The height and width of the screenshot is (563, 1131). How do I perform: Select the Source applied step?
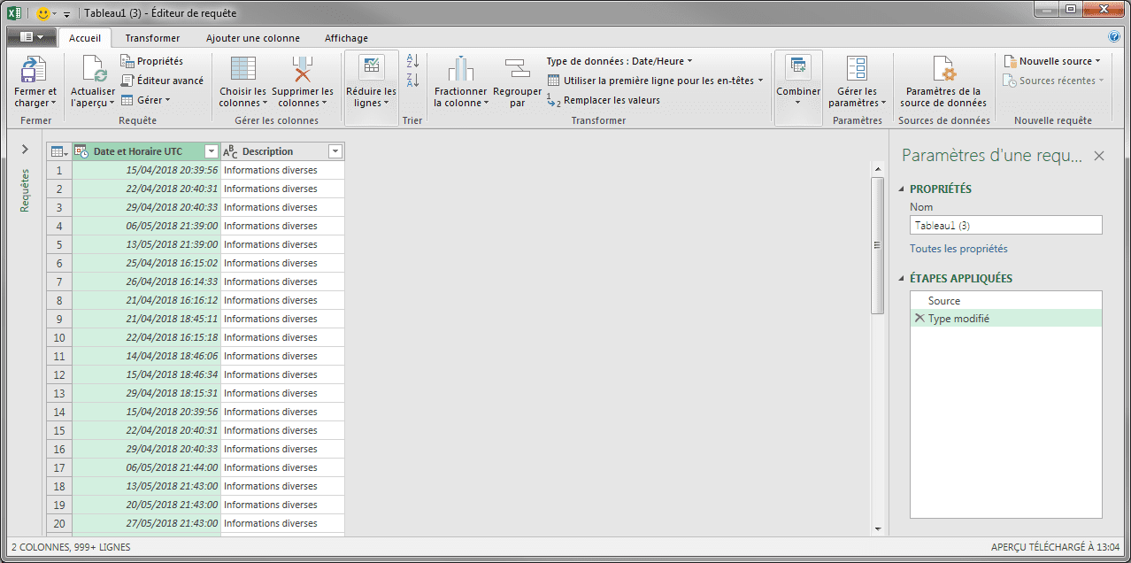(x=943, y=301)
